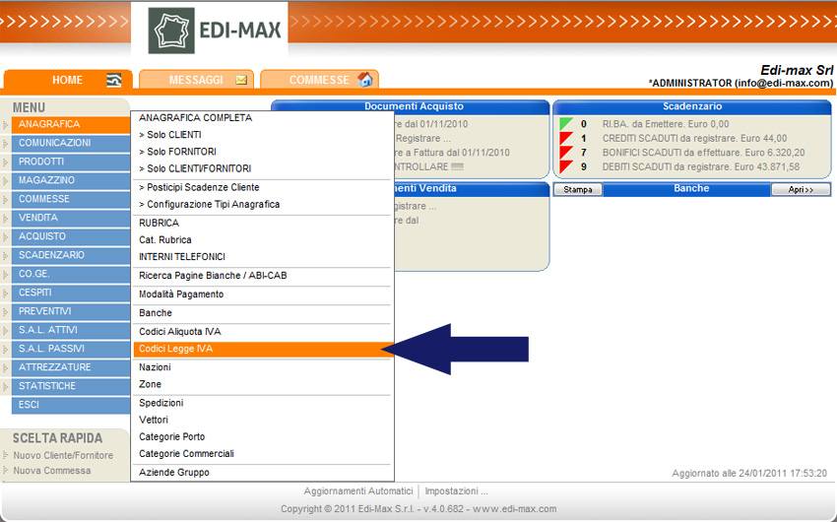This screenshot has height=522, width=837.
Task: Click the EDI-MAX logo
Action: click(217, 29)
